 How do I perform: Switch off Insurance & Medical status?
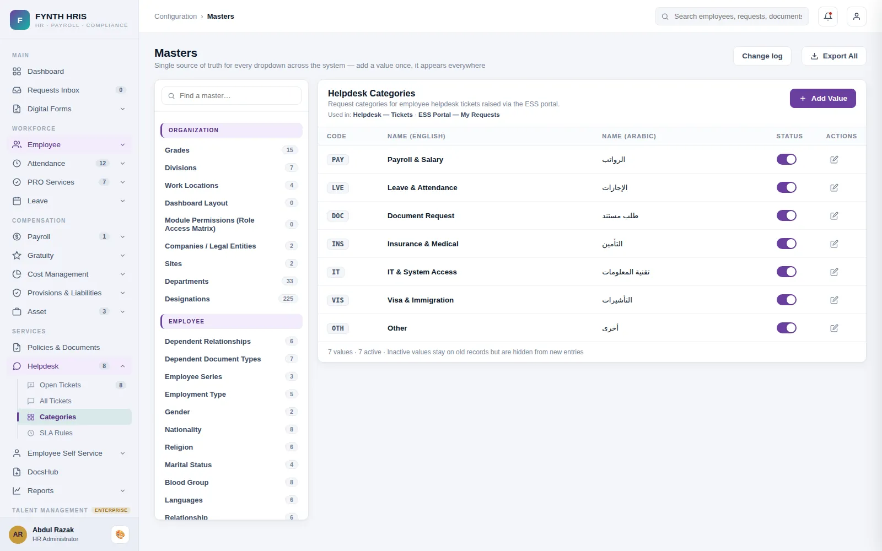787,244
